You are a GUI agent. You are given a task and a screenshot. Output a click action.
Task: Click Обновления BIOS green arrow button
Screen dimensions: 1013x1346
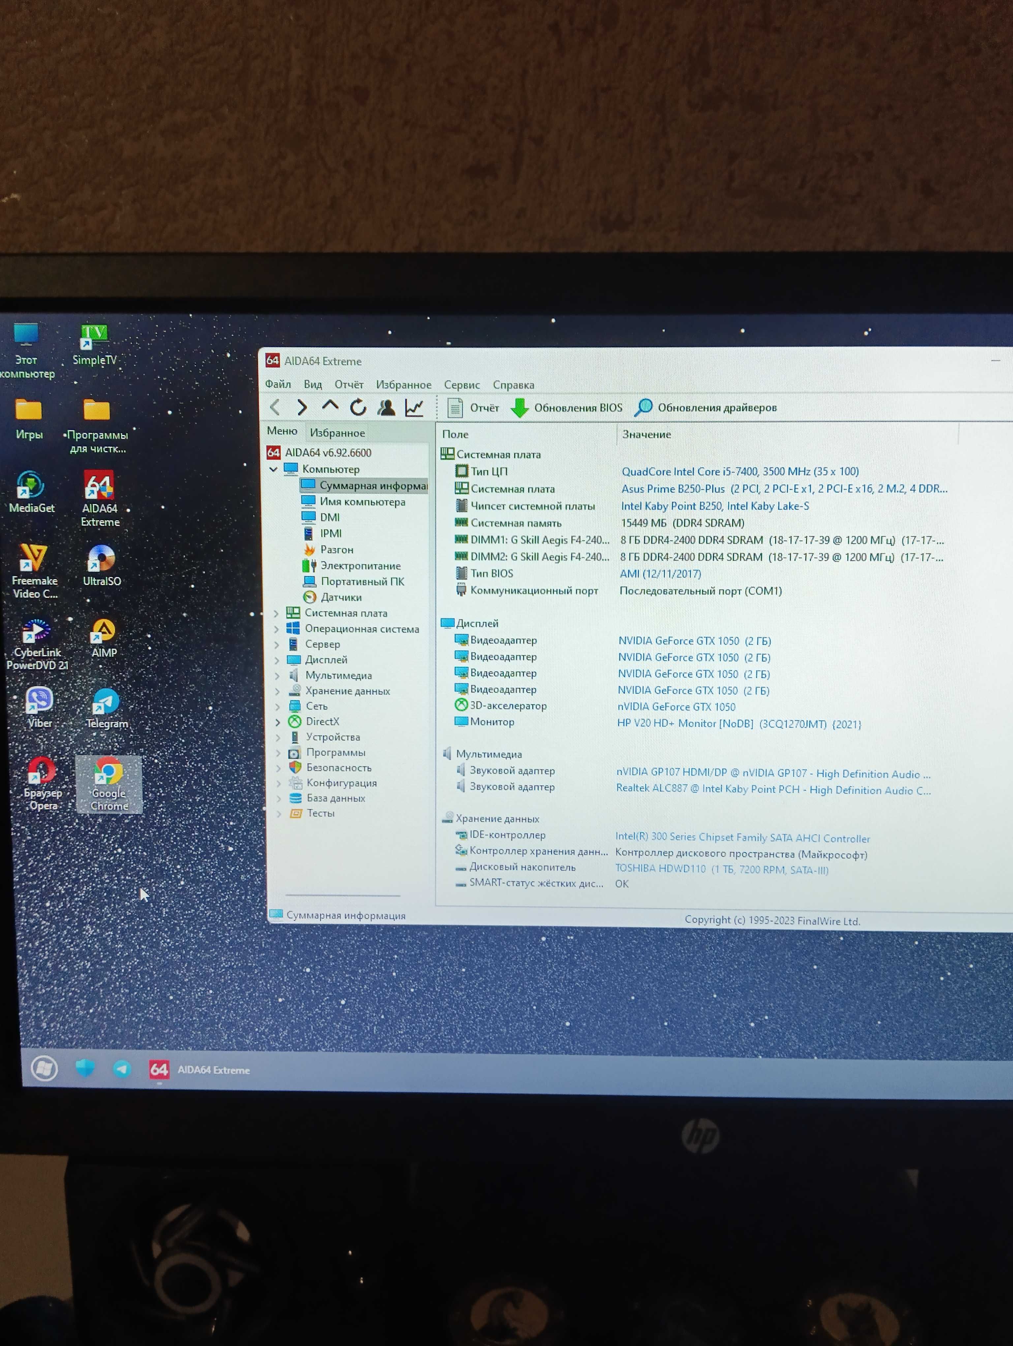(x=567, y=408)
